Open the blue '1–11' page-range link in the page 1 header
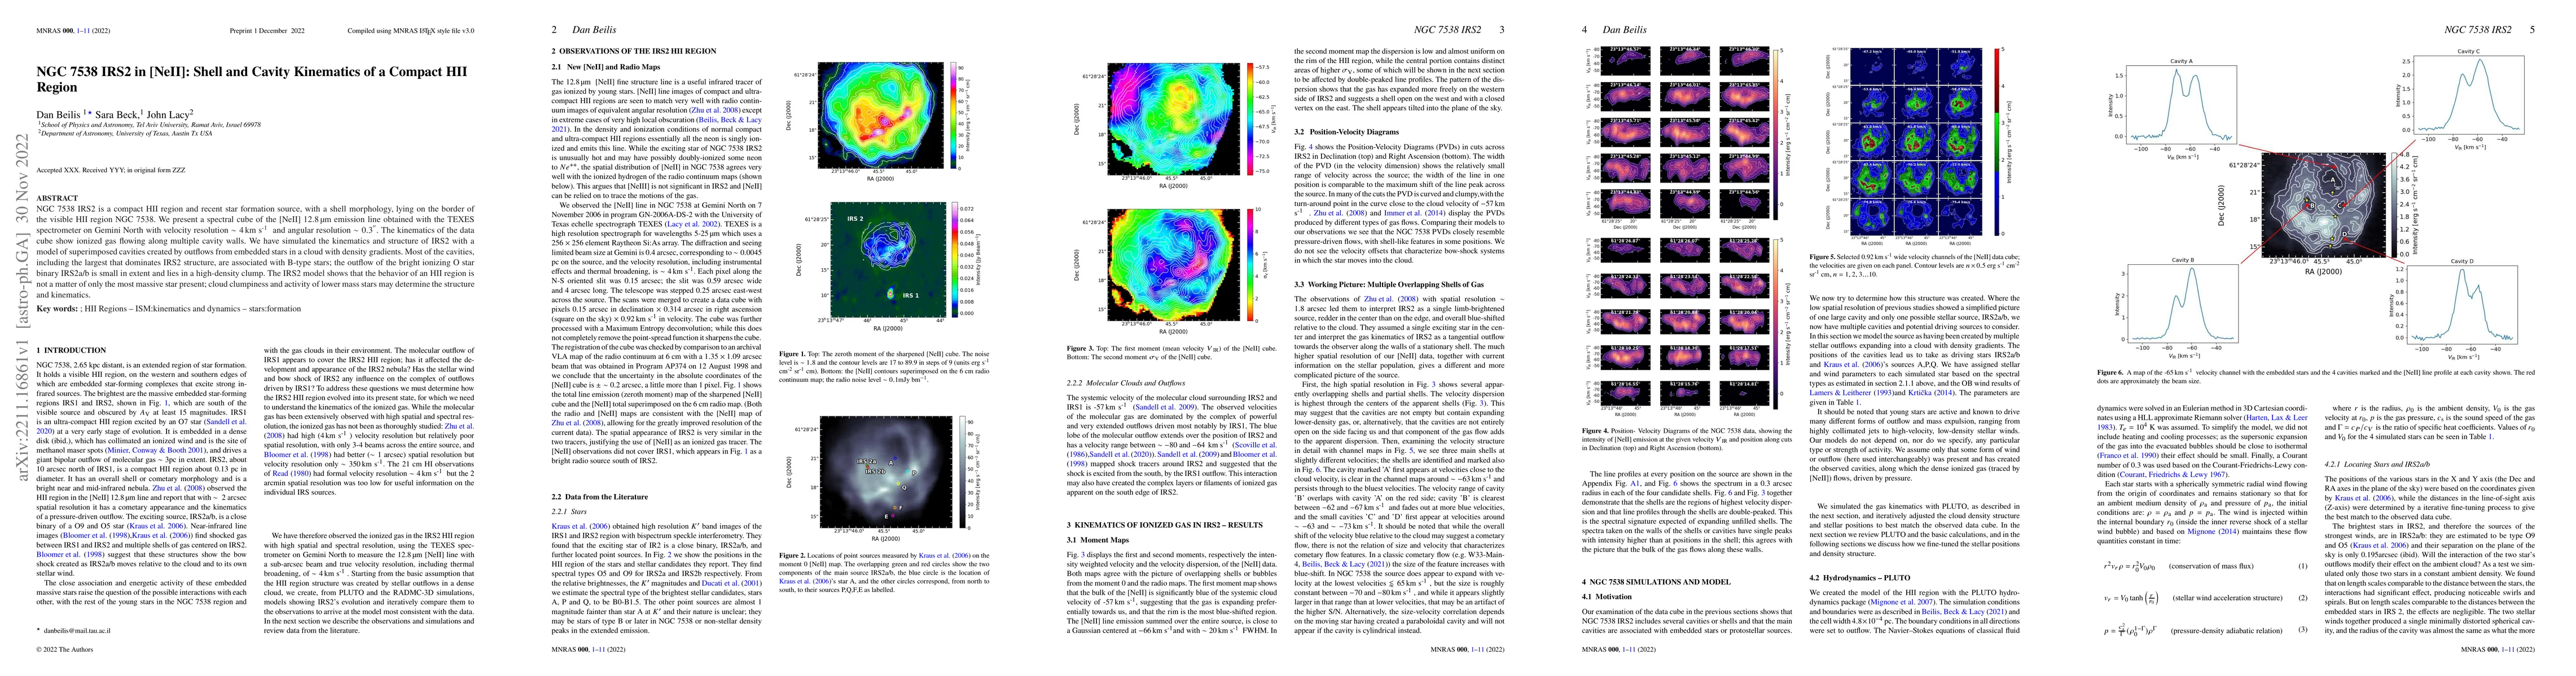The height and width of the screenshot is (676, 2576). [84, 31]
